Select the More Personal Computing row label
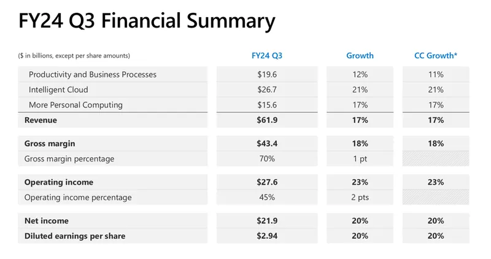 pyautogui.click(x=75, y=105)
